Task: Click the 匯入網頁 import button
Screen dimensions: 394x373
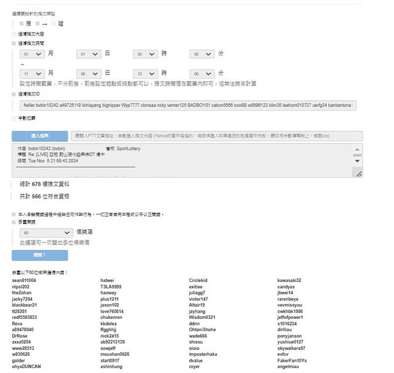Action: coord(40,135)
